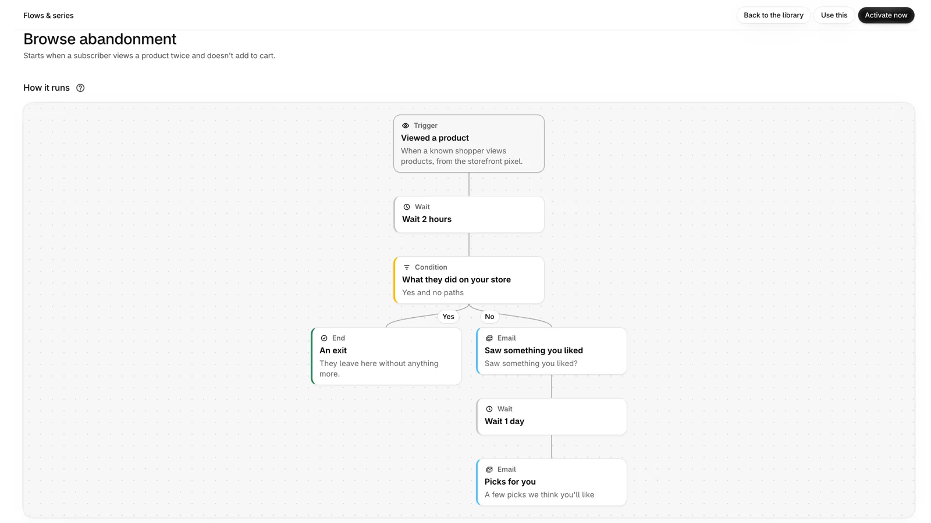Click the clock icon beside Wait 2 hours
931x523 pixels.
click(x=407, y=207)
